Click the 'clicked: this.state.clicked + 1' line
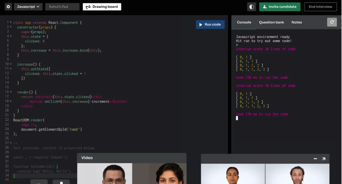The image size is (342, 184). 55,74
